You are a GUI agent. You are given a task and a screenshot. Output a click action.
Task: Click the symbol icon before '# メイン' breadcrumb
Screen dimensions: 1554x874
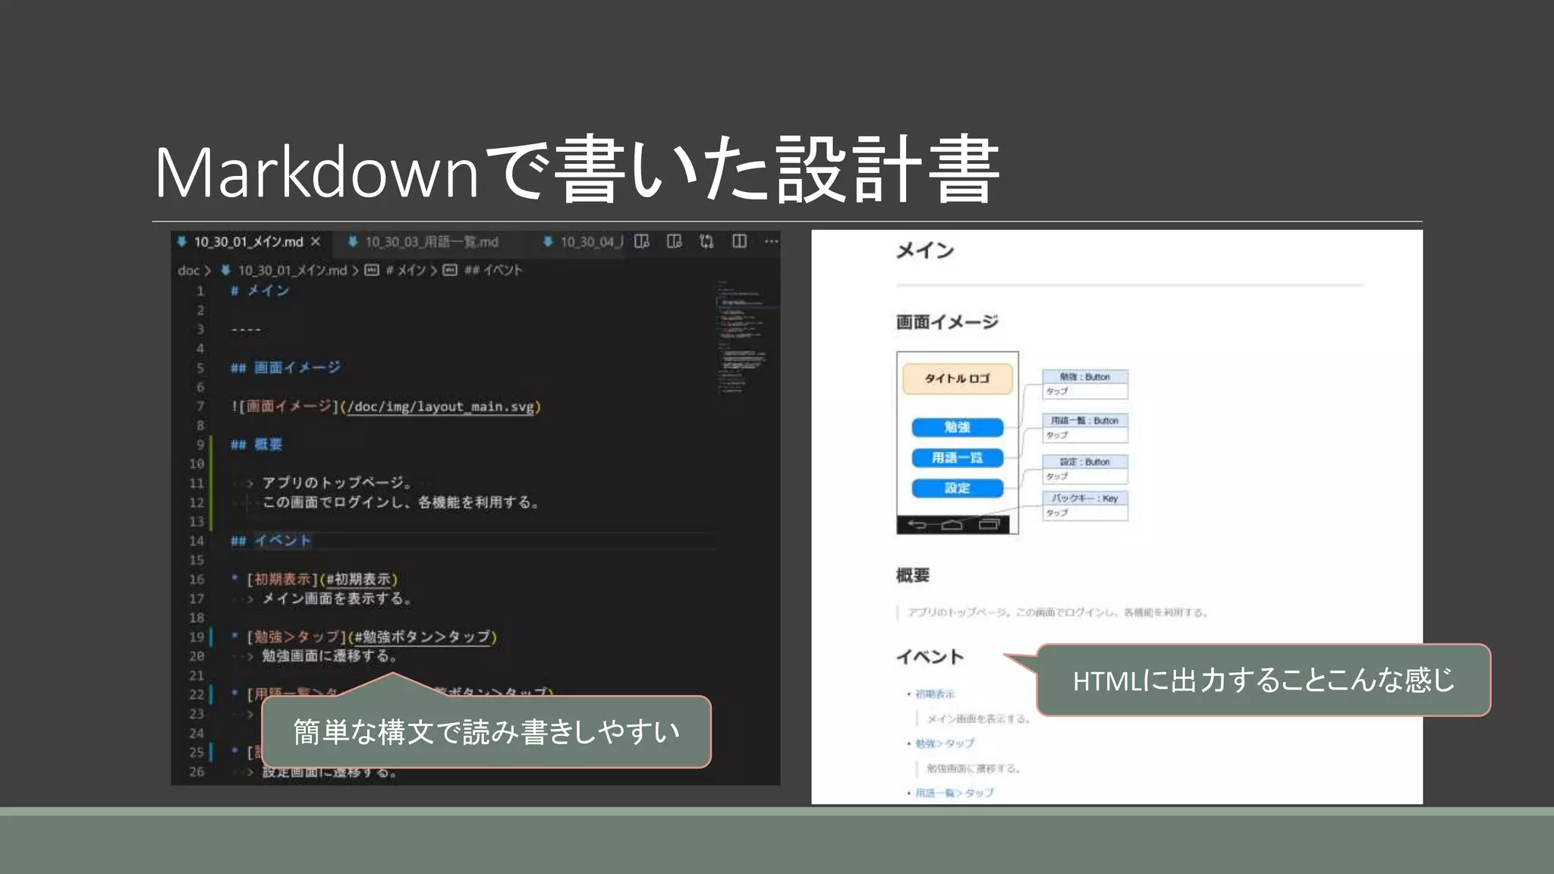click(x=372, y=270)
